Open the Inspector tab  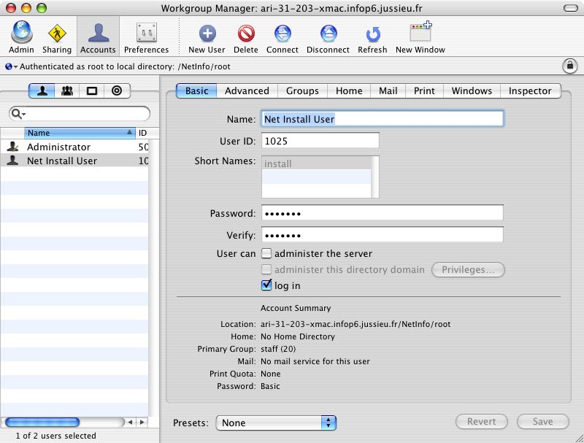[530, 91]
